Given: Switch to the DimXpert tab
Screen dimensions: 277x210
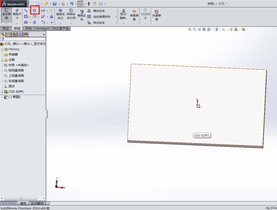Looking at the screenshot, I should [42, 29].
